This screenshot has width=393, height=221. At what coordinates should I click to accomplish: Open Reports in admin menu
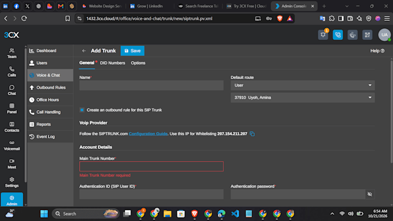(x=50, y=124)
